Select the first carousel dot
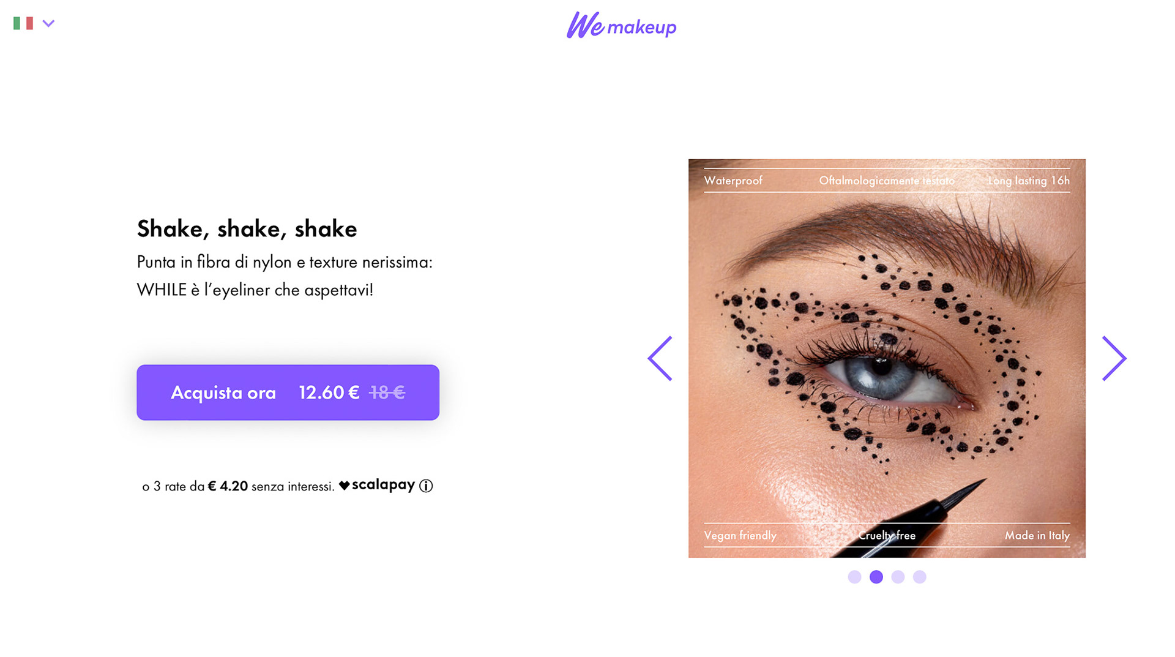This screenshot has height=657, width=1175. click(x=854, y=577)
